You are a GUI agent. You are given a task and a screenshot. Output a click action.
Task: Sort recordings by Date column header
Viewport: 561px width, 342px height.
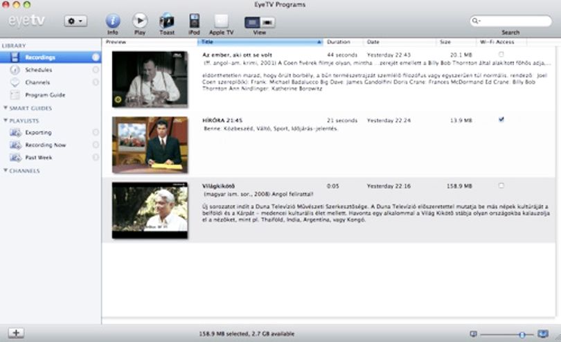pos(400,42)
